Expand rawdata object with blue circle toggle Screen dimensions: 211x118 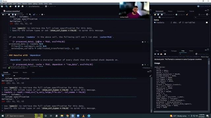pos(155,23)
